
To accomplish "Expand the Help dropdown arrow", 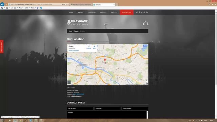I will click(39, 8).
